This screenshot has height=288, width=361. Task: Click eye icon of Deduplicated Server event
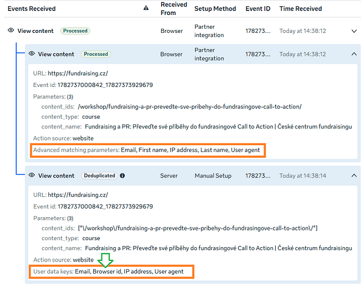[32, 175]
